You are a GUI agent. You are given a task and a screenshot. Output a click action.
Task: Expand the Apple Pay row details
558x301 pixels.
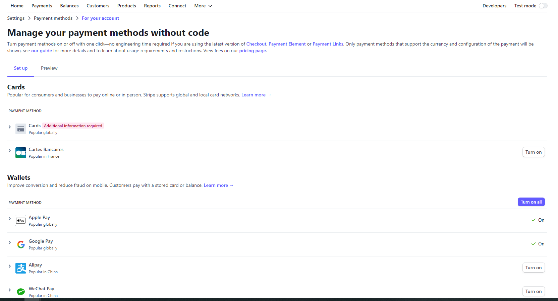pyautogui.click(x=10, y=219)
